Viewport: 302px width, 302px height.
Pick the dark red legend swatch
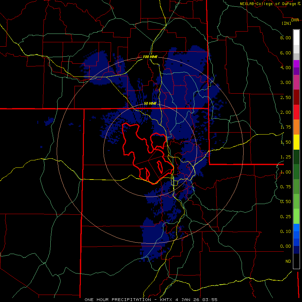point(296,97)
